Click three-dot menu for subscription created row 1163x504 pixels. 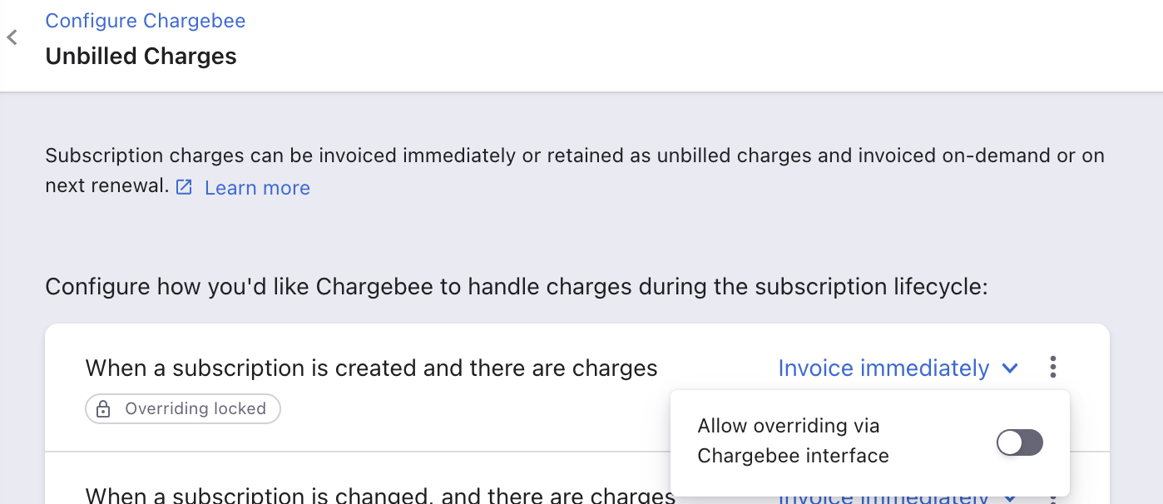[x=1053, y=367]
